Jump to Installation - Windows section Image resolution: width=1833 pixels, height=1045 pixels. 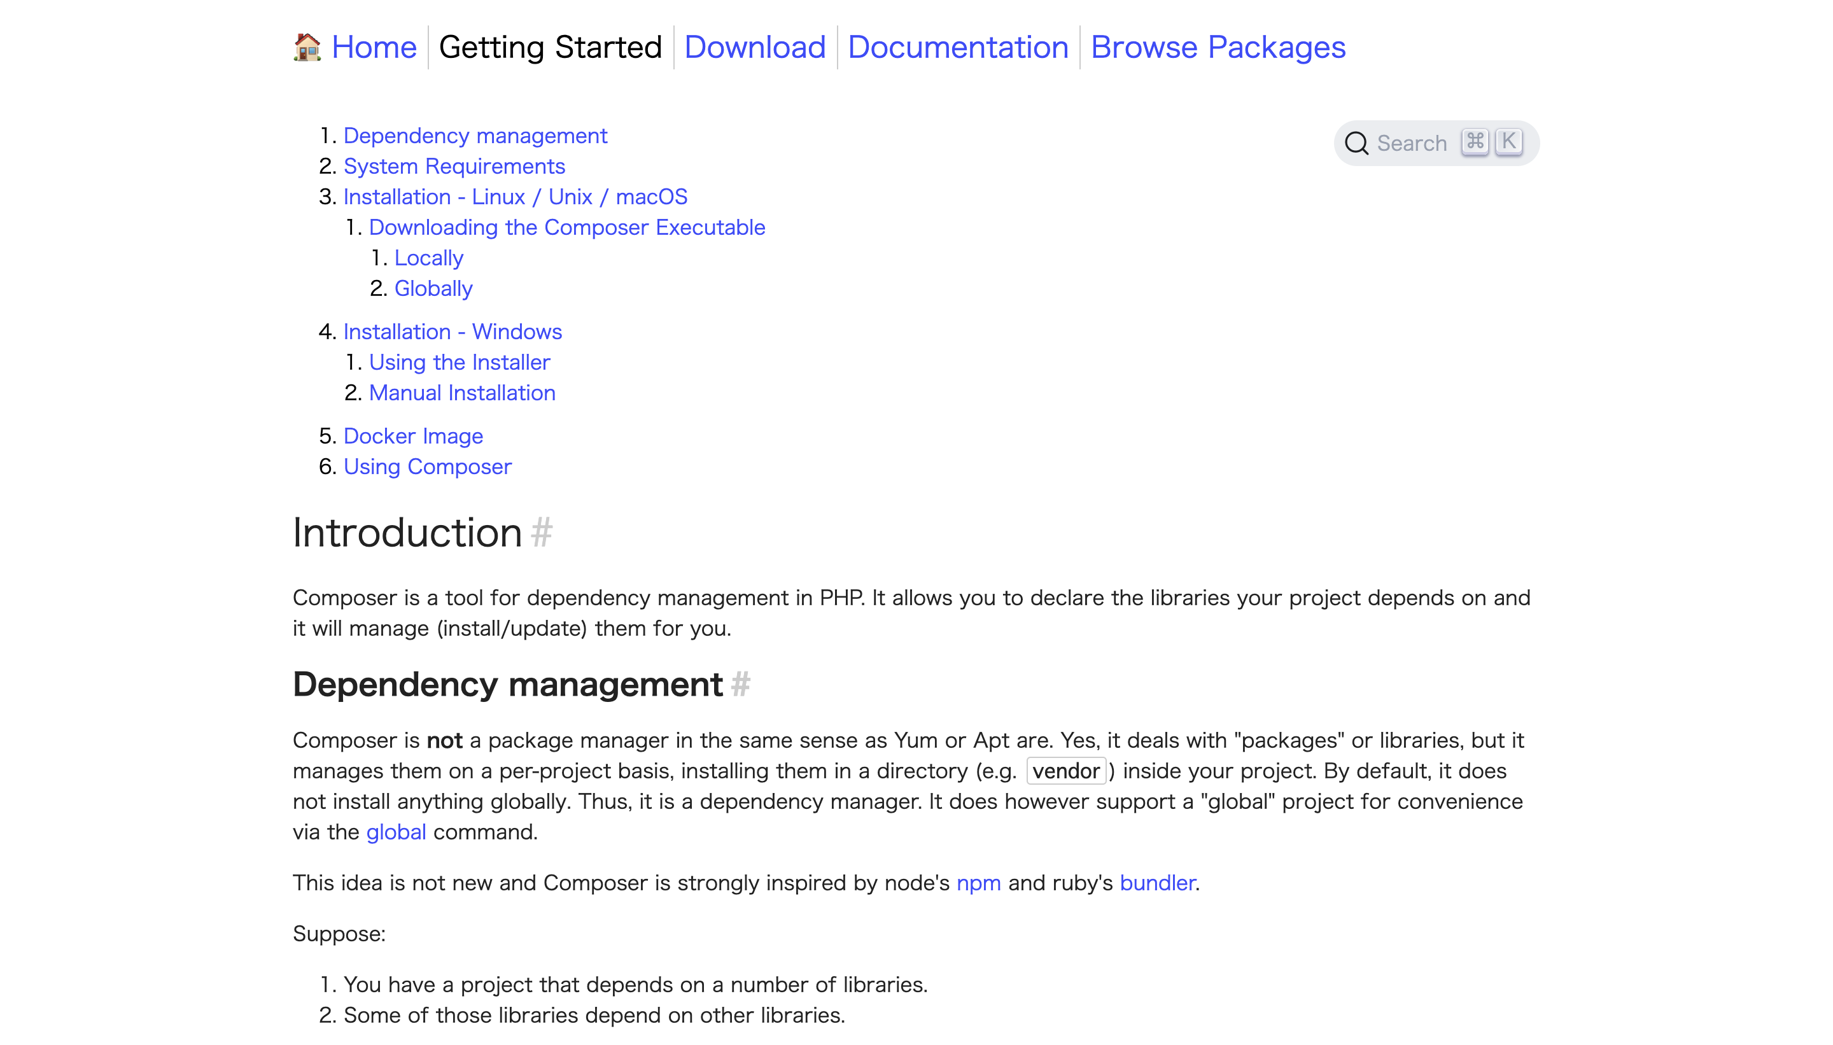pyautogui.click(x=452, y=332)
